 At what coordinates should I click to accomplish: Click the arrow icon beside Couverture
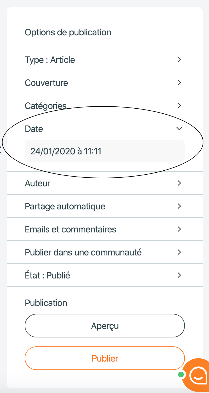pyautogui.click(x=179, y=83)
